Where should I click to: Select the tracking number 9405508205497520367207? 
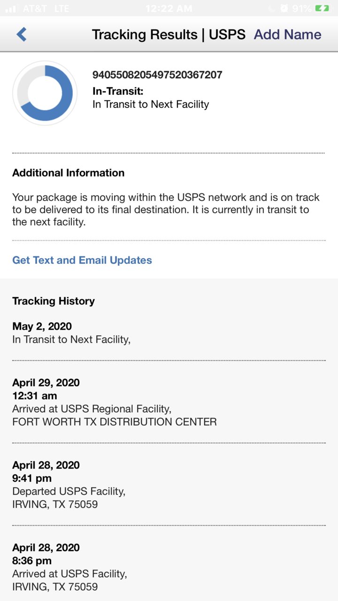pos(157,75)
